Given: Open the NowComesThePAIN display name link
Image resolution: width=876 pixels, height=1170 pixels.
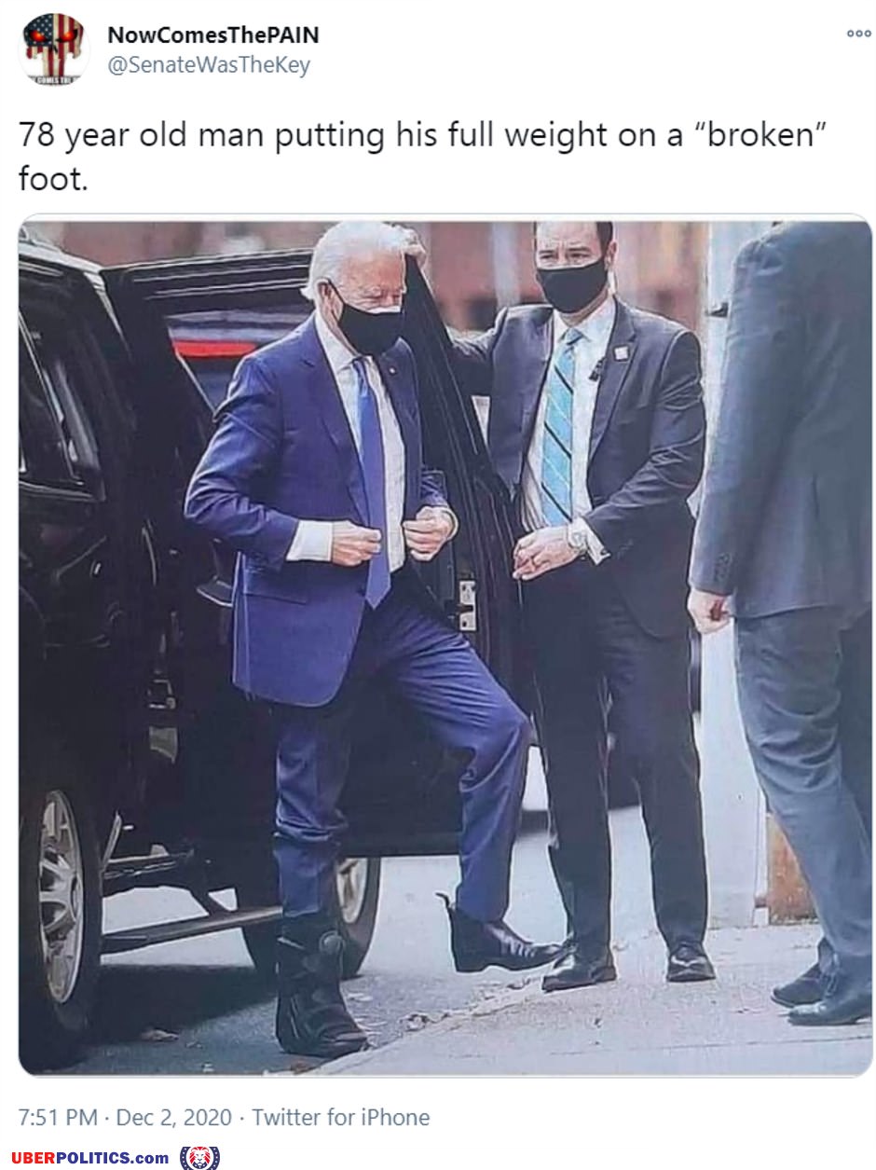Looking at the screenshot, I should (x=213, y=35).
